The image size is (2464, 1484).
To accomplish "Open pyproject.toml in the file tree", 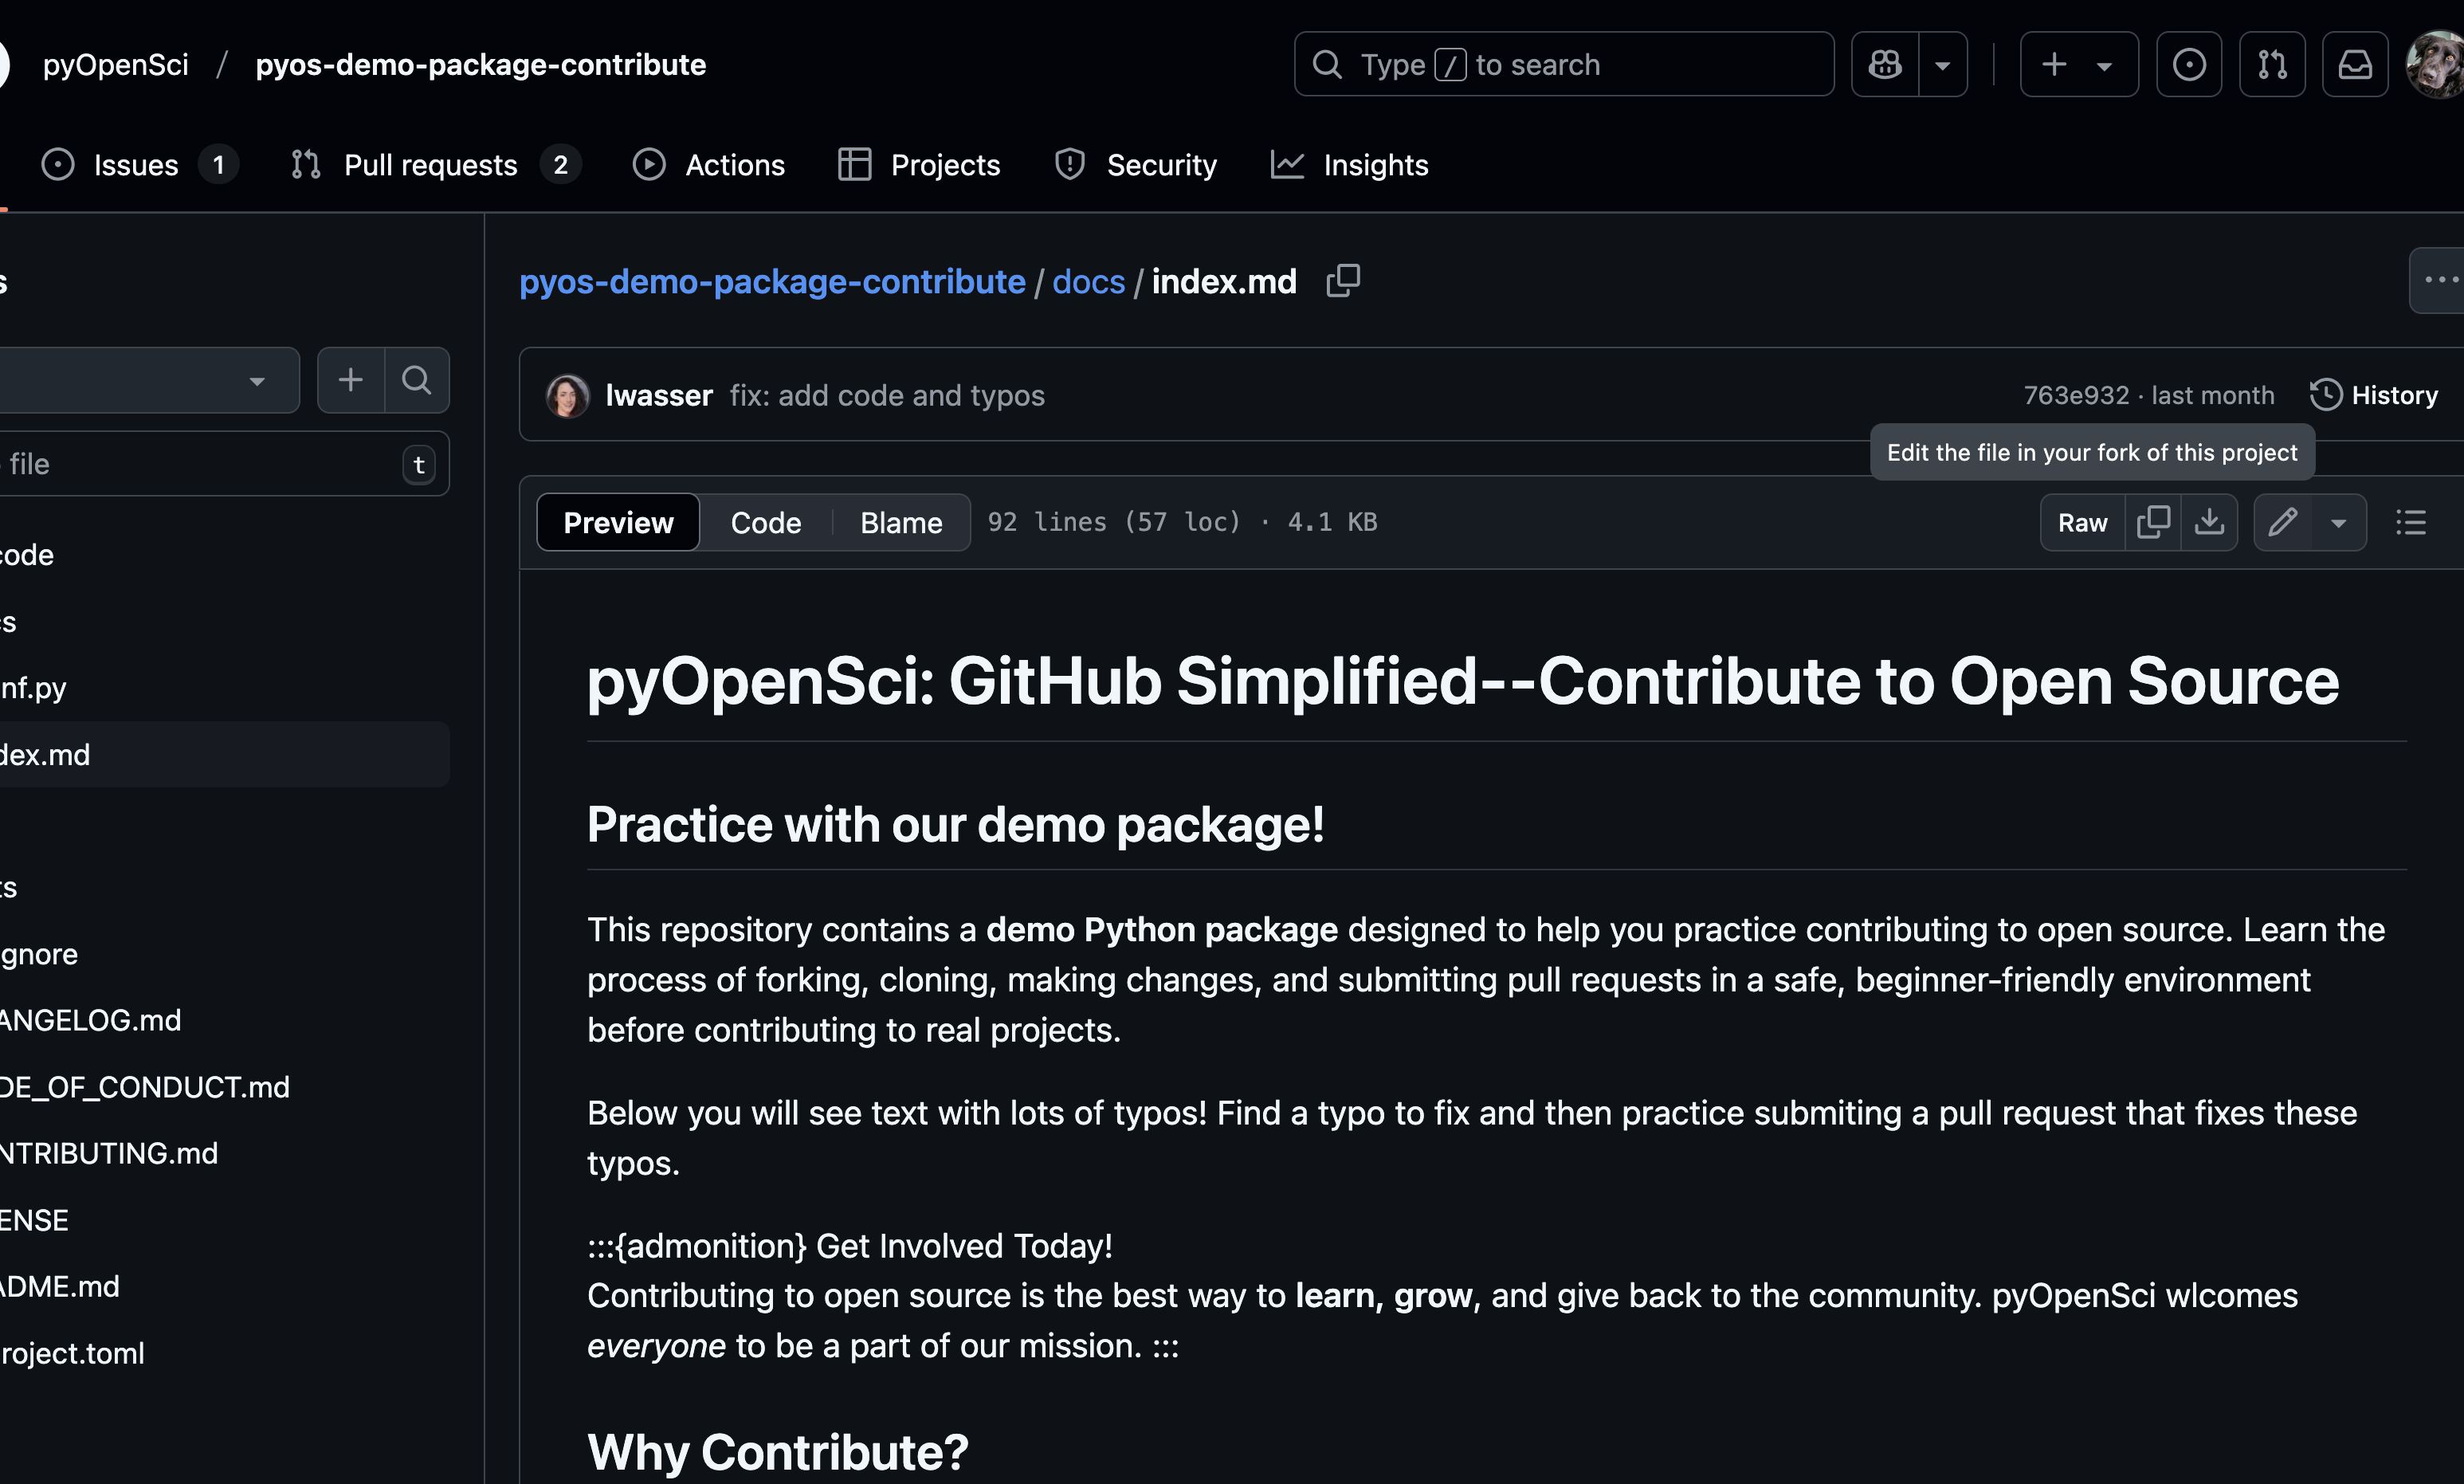I will pos(224,1353).
